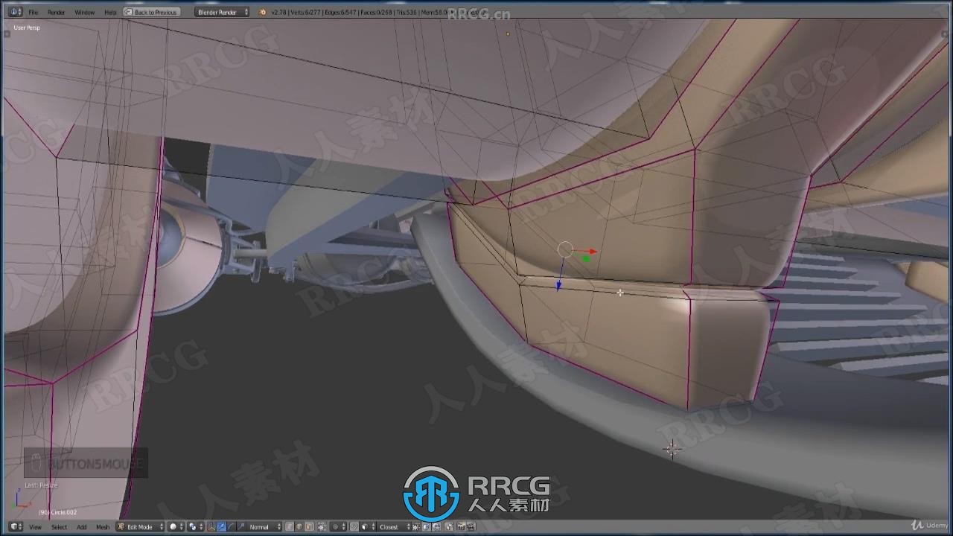This screenshot has height=536, width=953.
Task: Toggle limit selection to visible
Action: point(322,526)
